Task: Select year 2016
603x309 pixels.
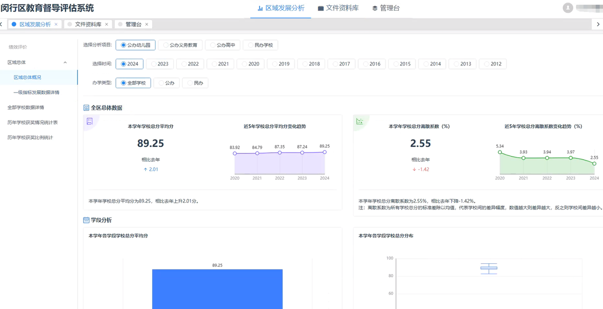Action: [x=372, y=64]
